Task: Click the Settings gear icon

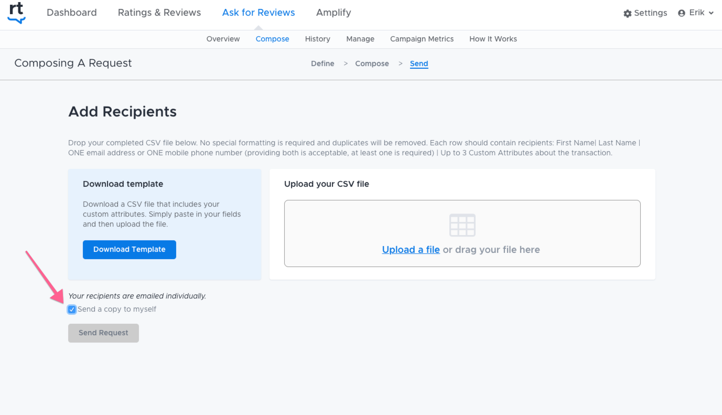Action: [627, 14]
